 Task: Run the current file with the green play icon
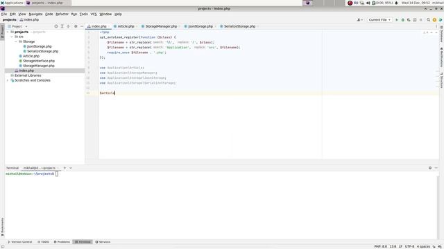click(396, 20)
